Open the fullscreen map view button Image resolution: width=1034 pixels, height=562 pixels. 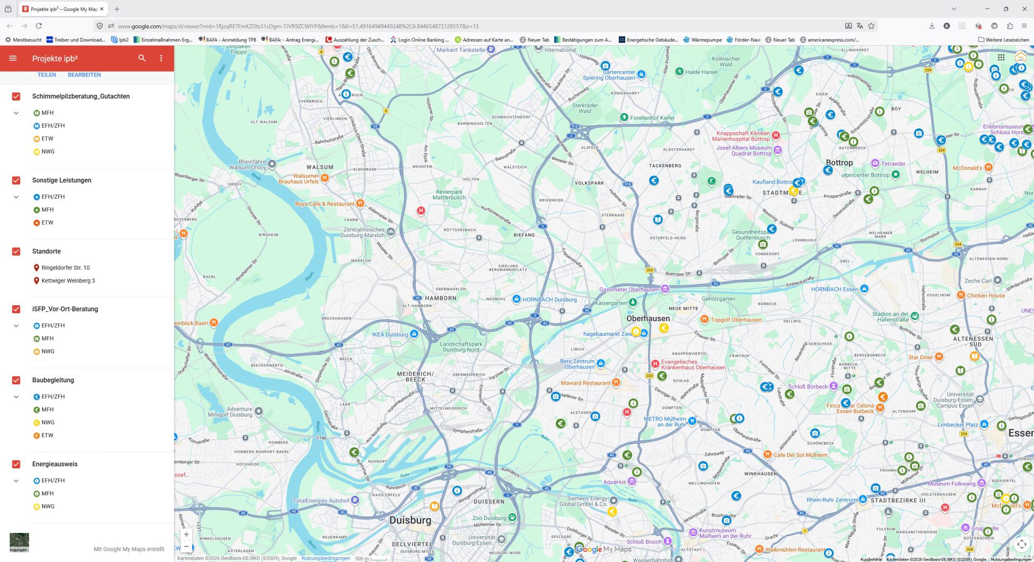(x=1022, y=544)
